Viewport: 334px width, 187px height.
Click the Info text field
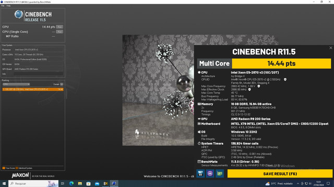[39, 74]
